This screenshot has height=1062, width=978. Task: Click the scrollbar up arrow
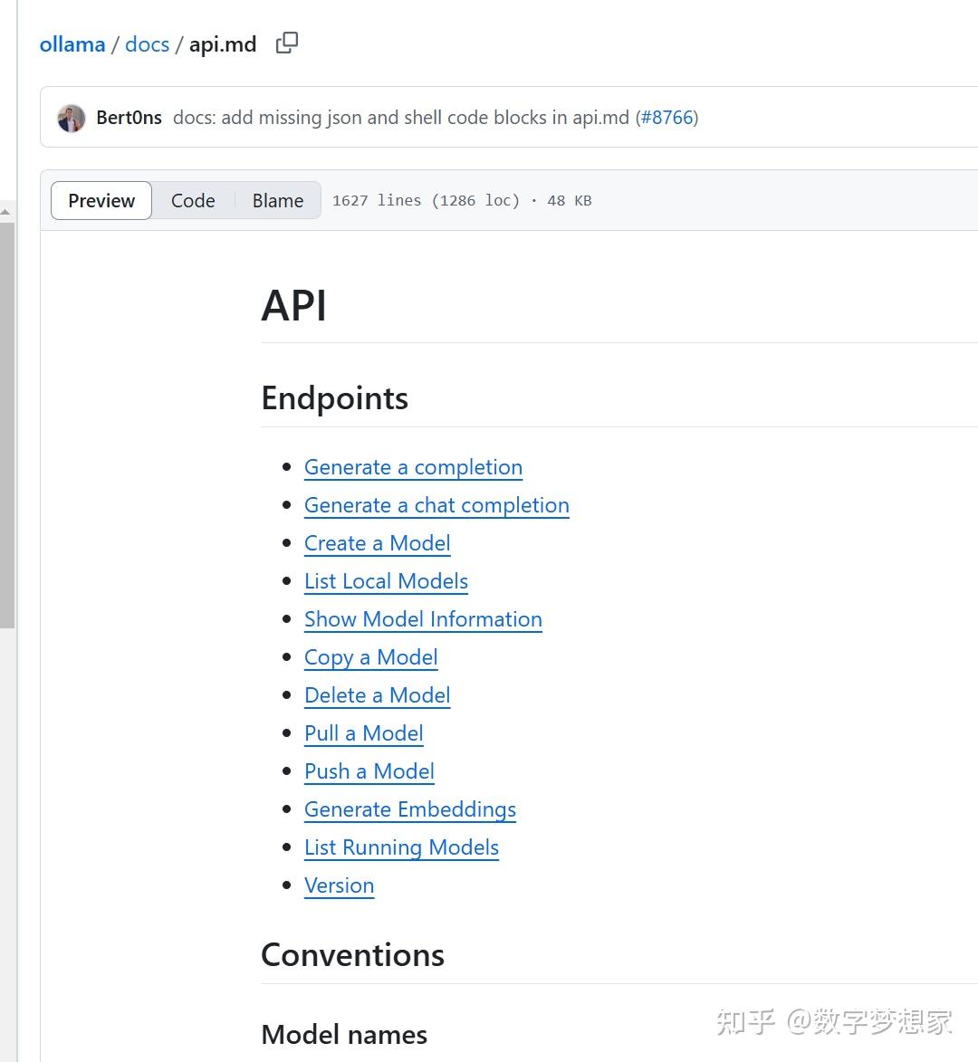pos(6,212)
